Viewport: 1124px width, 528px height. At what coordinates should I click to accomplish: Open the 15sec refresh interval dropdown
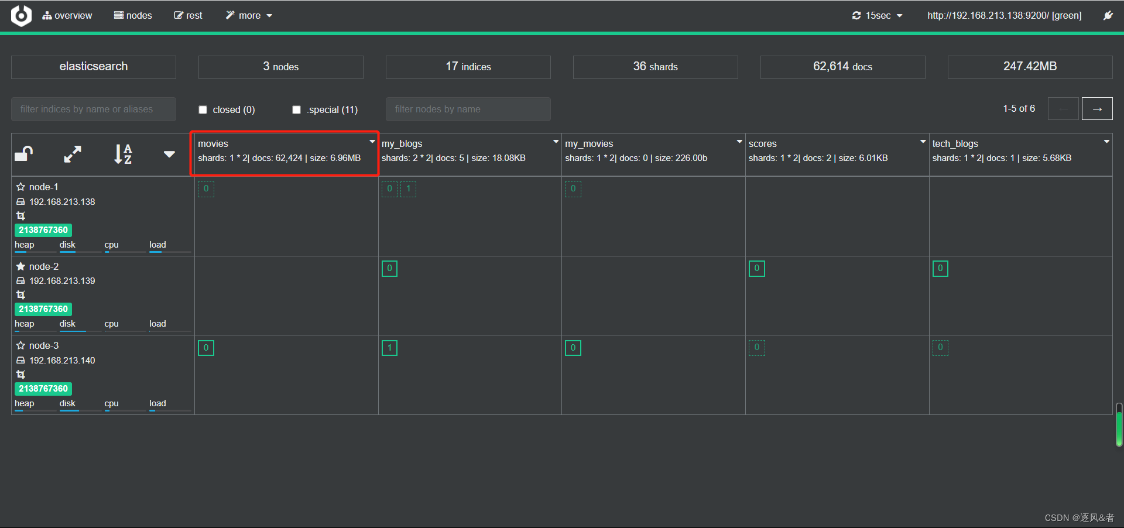878,16
